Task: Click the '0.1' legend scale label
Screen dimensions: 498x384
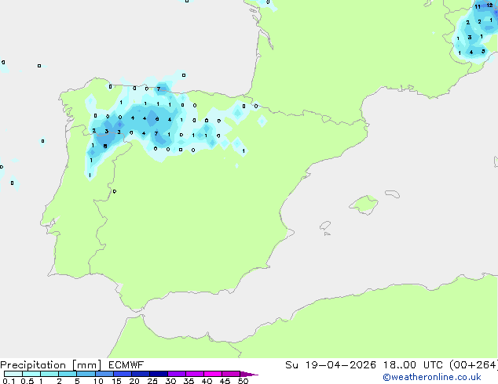Action: click(x=9, y=381)
